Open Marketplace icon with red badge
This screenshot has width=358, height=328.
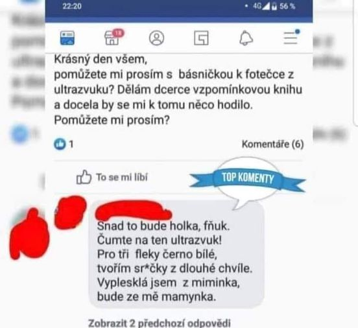point(113,37)
